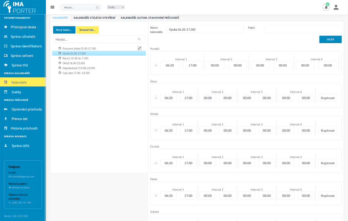The height and width of the screenshot is (221, 348).
Task: Open notifications bell icon
Action: coord(326,7)
